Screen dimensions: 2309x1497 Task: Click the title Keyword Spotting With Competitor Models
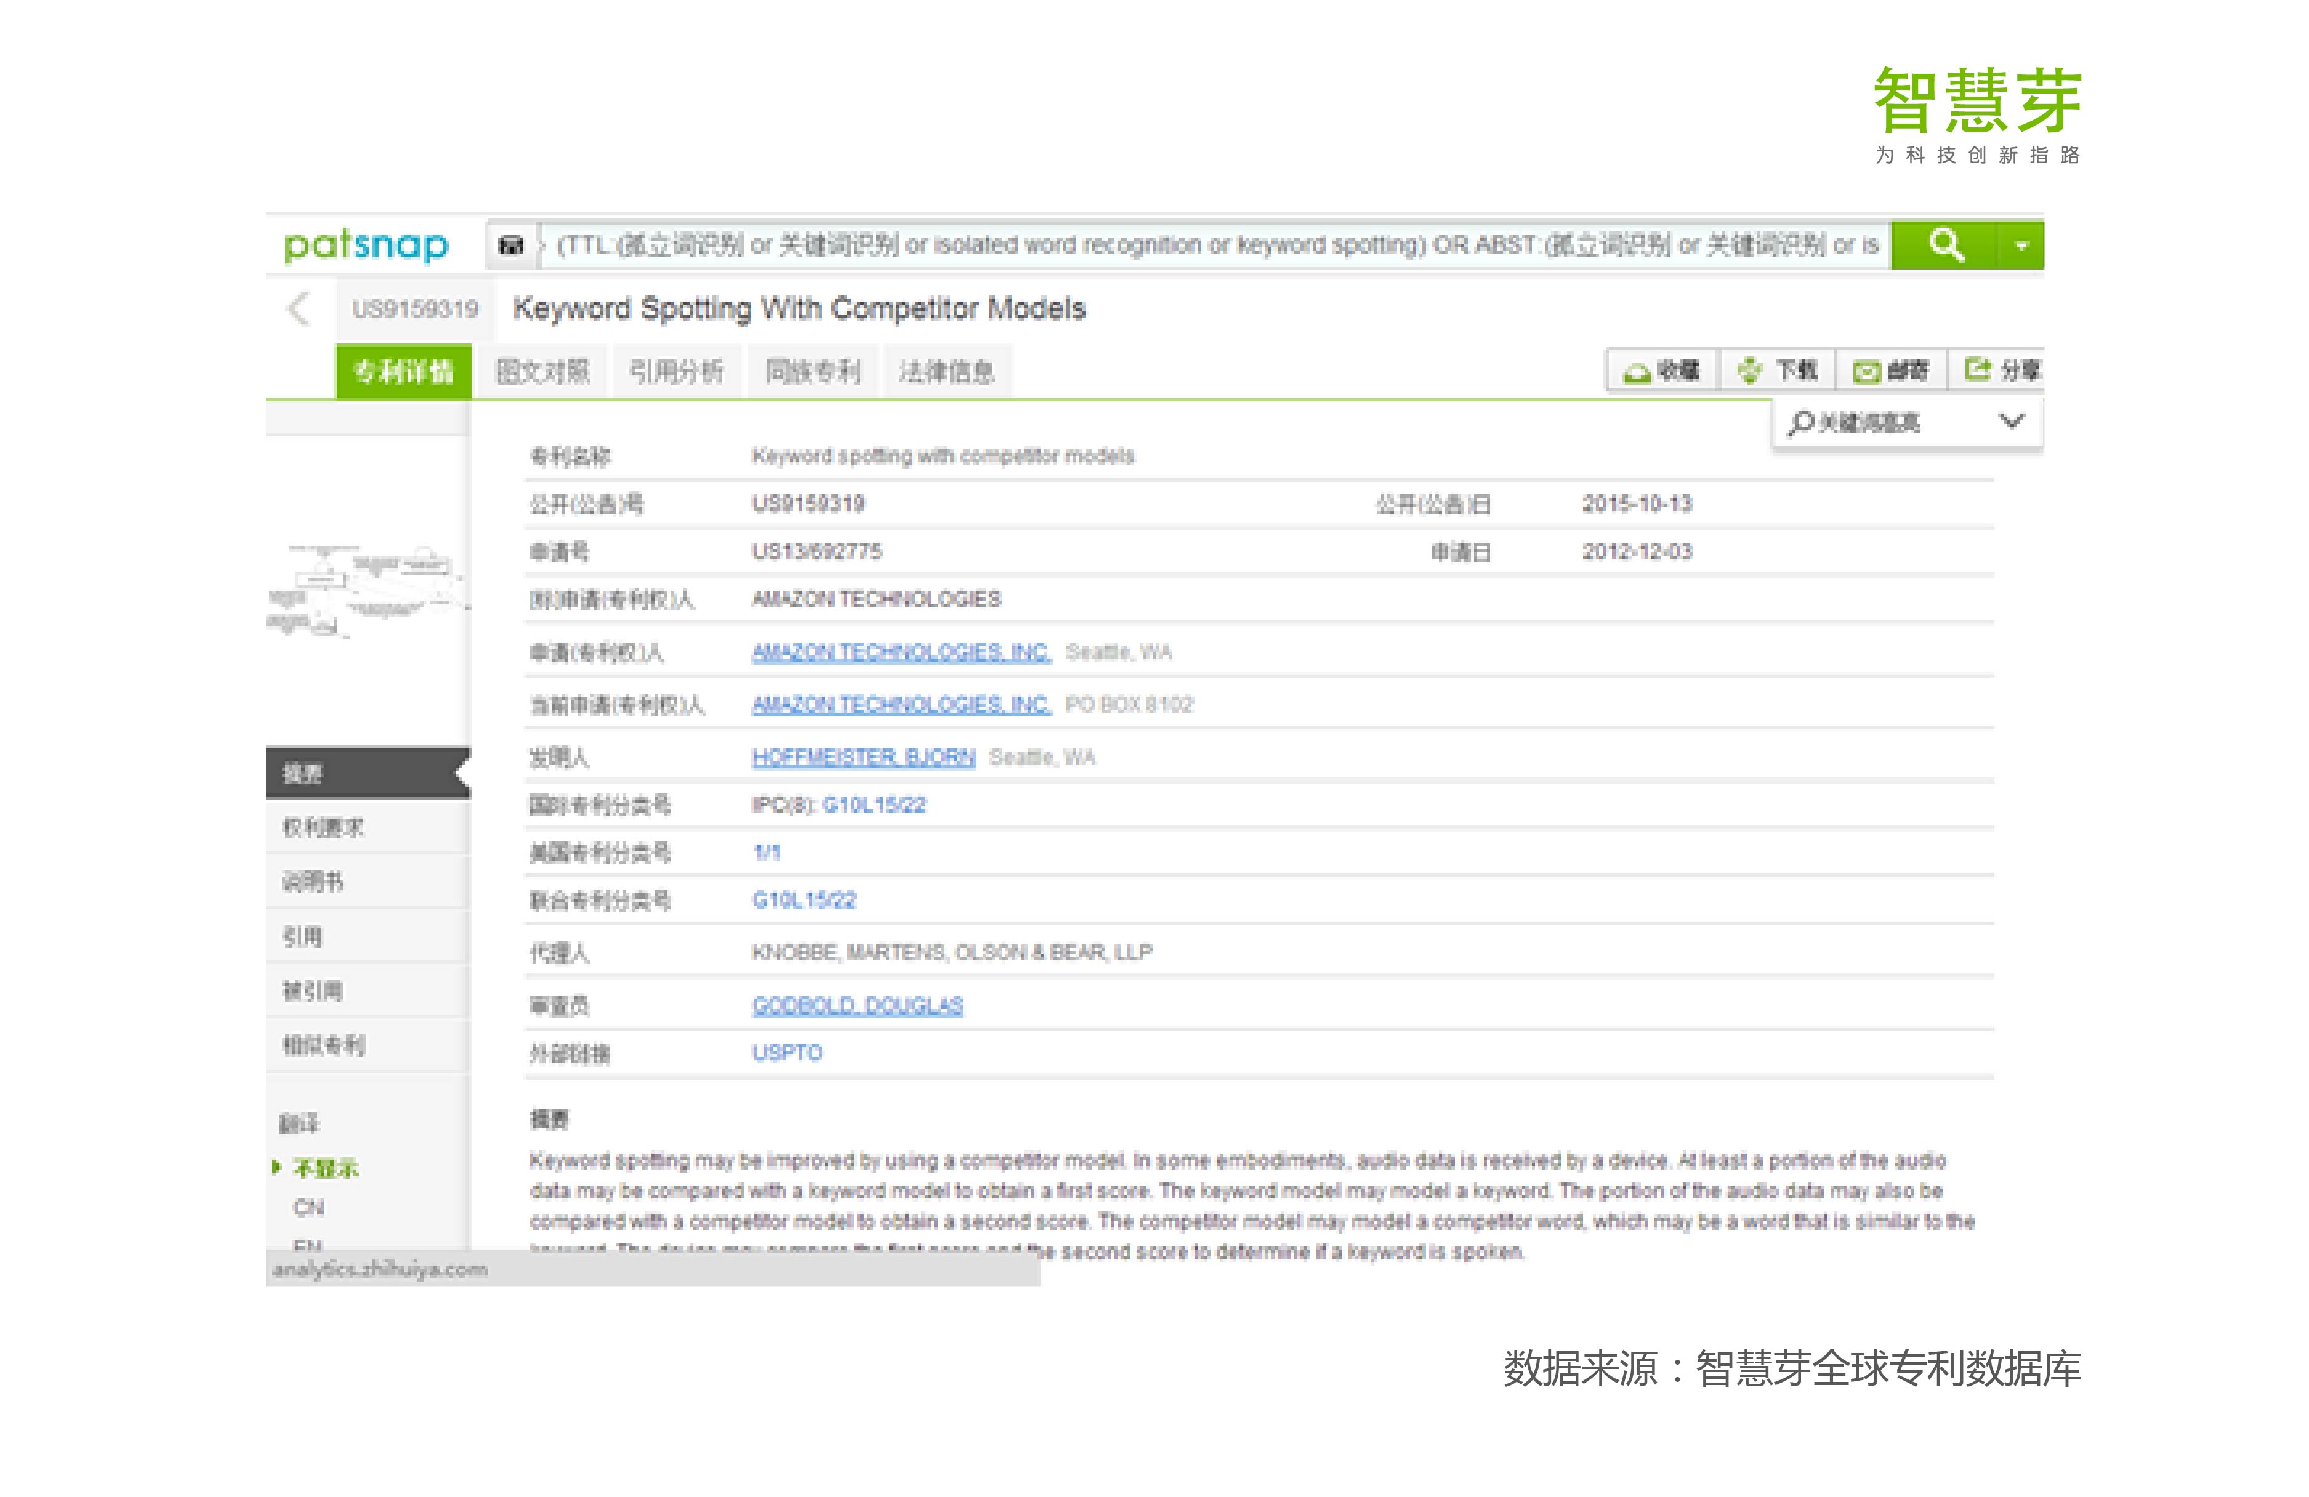tap(799, 308)
